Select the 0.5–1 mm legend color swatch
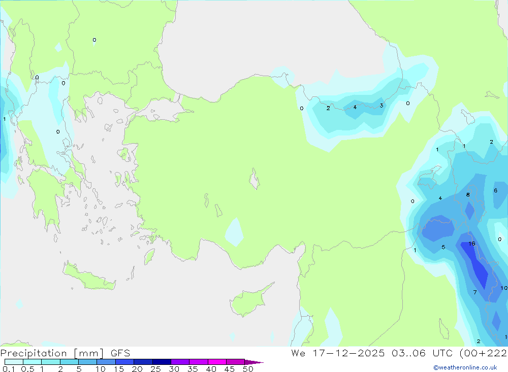The image size is (508, 372). pos(32,362)
